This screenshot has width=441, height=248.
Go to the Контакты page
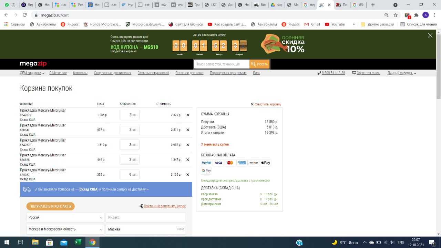[80, 73]
